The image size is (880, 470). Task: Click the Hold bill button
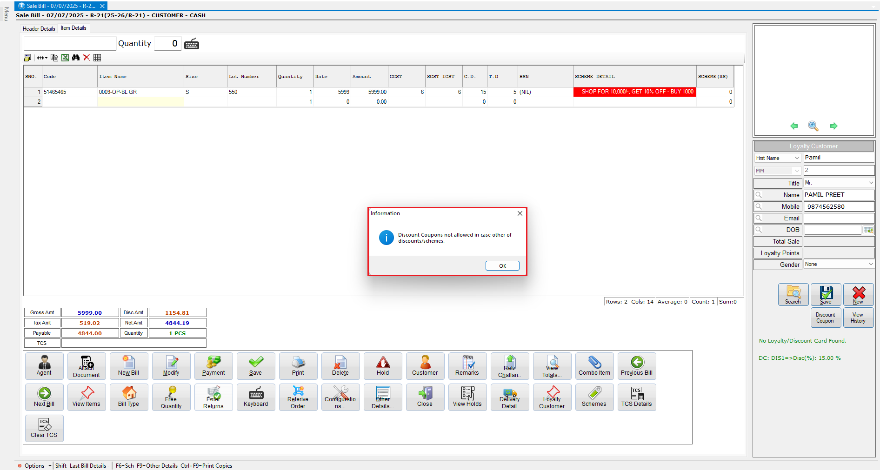click(383, 366)
